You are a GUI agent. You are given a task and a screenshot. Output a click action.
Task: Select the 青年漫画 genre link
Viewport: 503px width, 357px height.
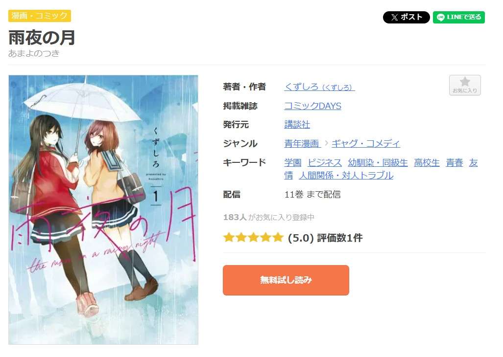pos(303,143)
